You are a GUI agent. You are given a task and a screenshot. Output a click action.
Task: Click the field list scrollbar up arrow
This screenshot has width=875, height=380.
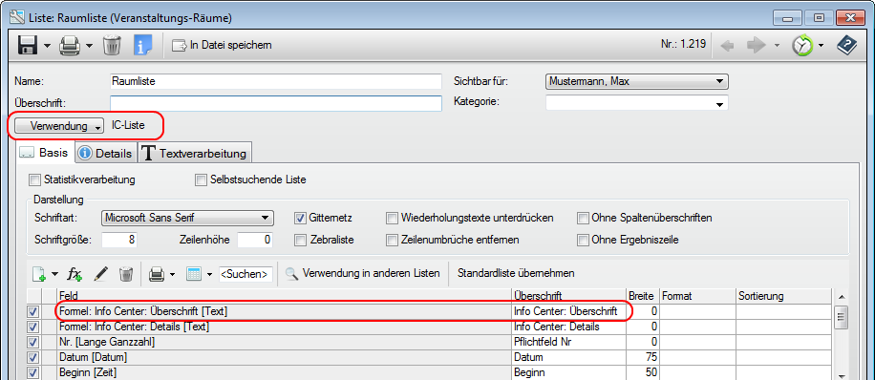[841, 296]
